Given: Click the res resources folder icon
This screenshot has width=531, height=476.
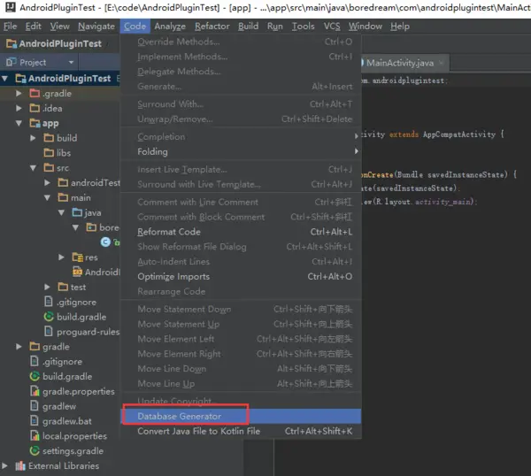Looking at the screenshot, I should (78, 257).
